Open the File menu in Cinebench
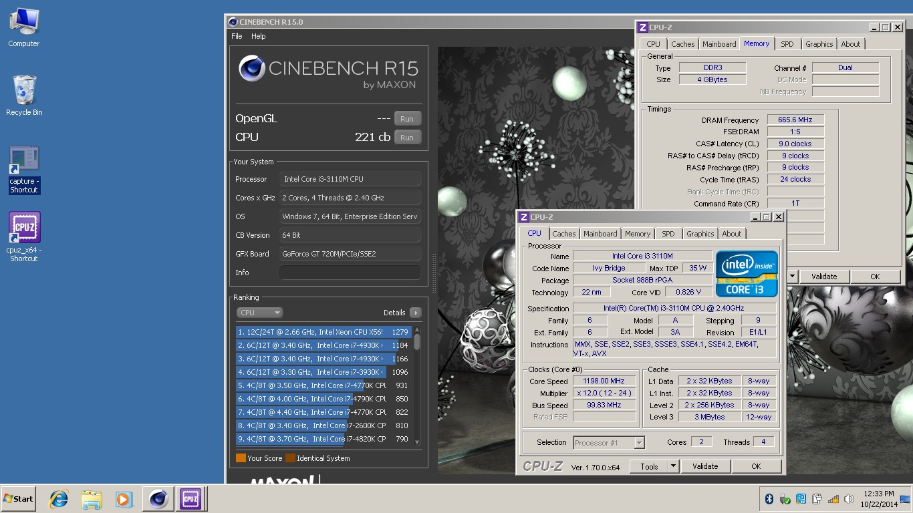The image size is (913, 513). pyautogui.click(x=237, y=36)
